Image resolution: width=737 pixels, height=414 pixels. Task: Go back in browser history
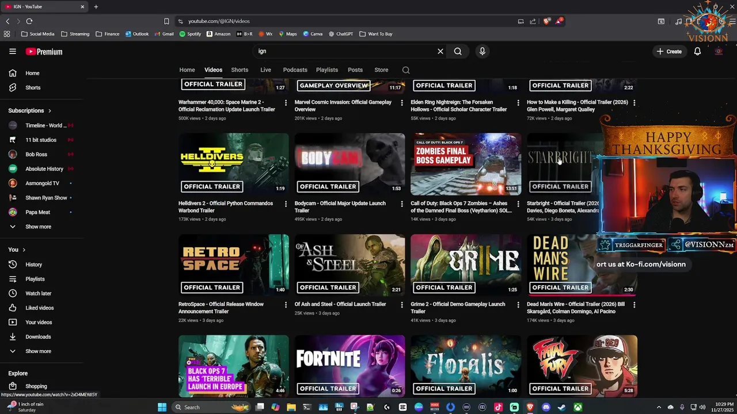[x=7, y=21]
